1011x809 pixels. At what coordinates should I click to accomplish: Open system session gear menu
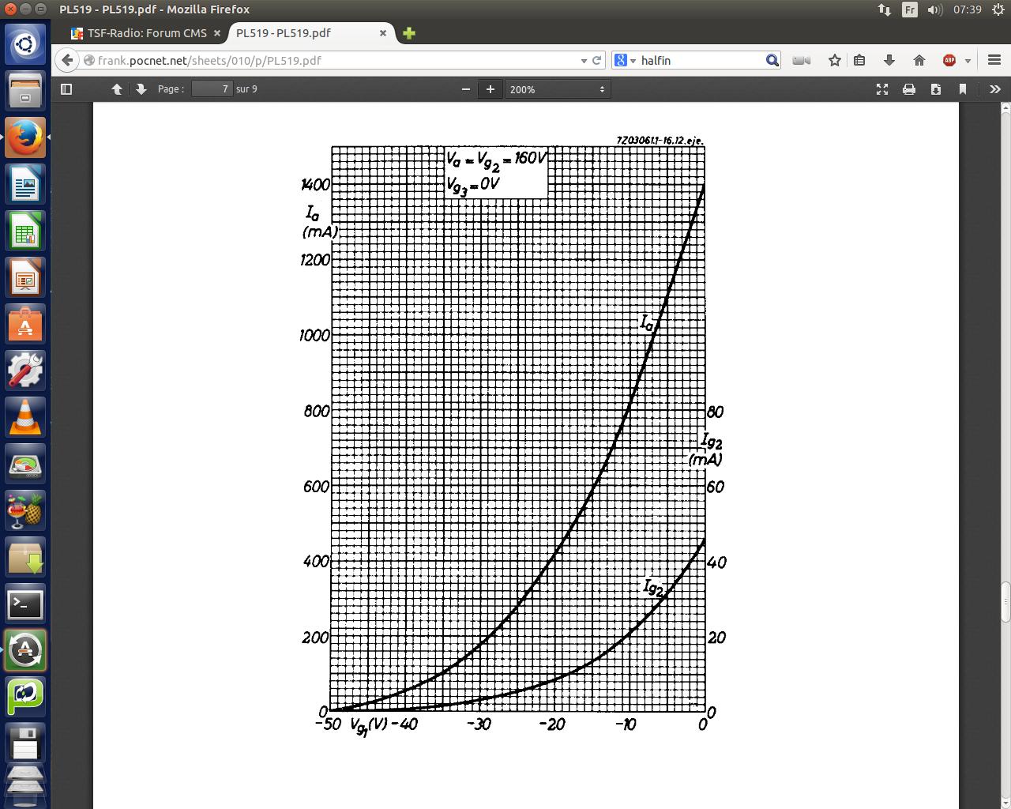click(998, 9)
